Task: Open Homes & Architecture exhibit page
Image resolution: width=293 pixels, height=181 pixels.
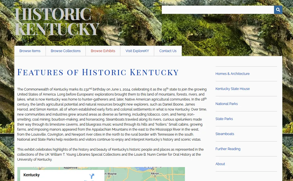Action: 232,74
